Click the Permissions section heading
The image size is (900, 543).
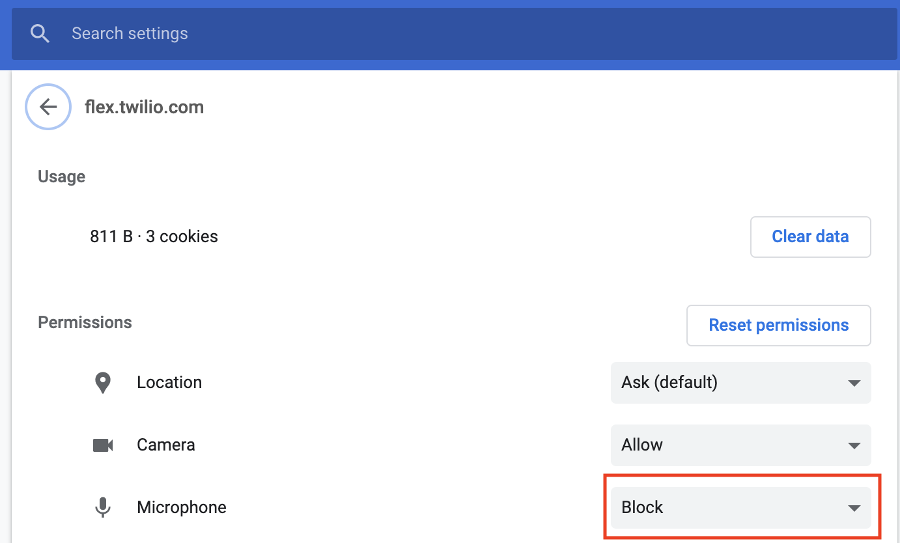click(85, 323)
